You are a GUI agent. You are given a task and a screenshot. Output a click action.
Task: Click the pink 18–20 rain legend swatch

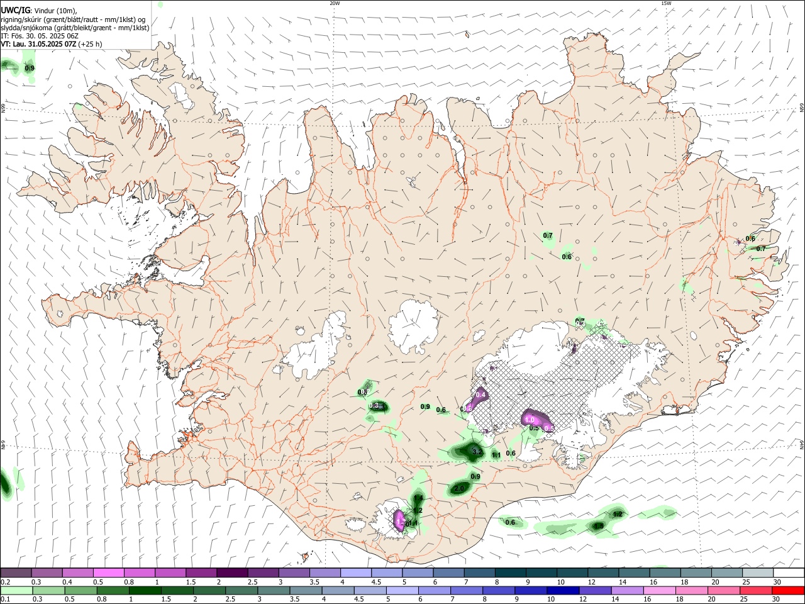[x=691, y=590]
